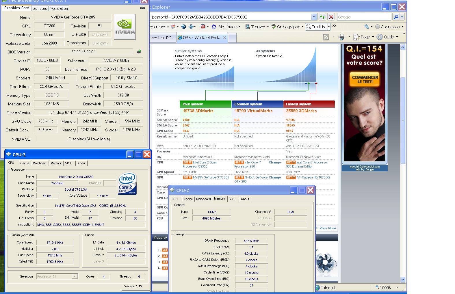Click the 19738 3DMarks score
This screenshot has width=455, height=294.
point(198,111)
